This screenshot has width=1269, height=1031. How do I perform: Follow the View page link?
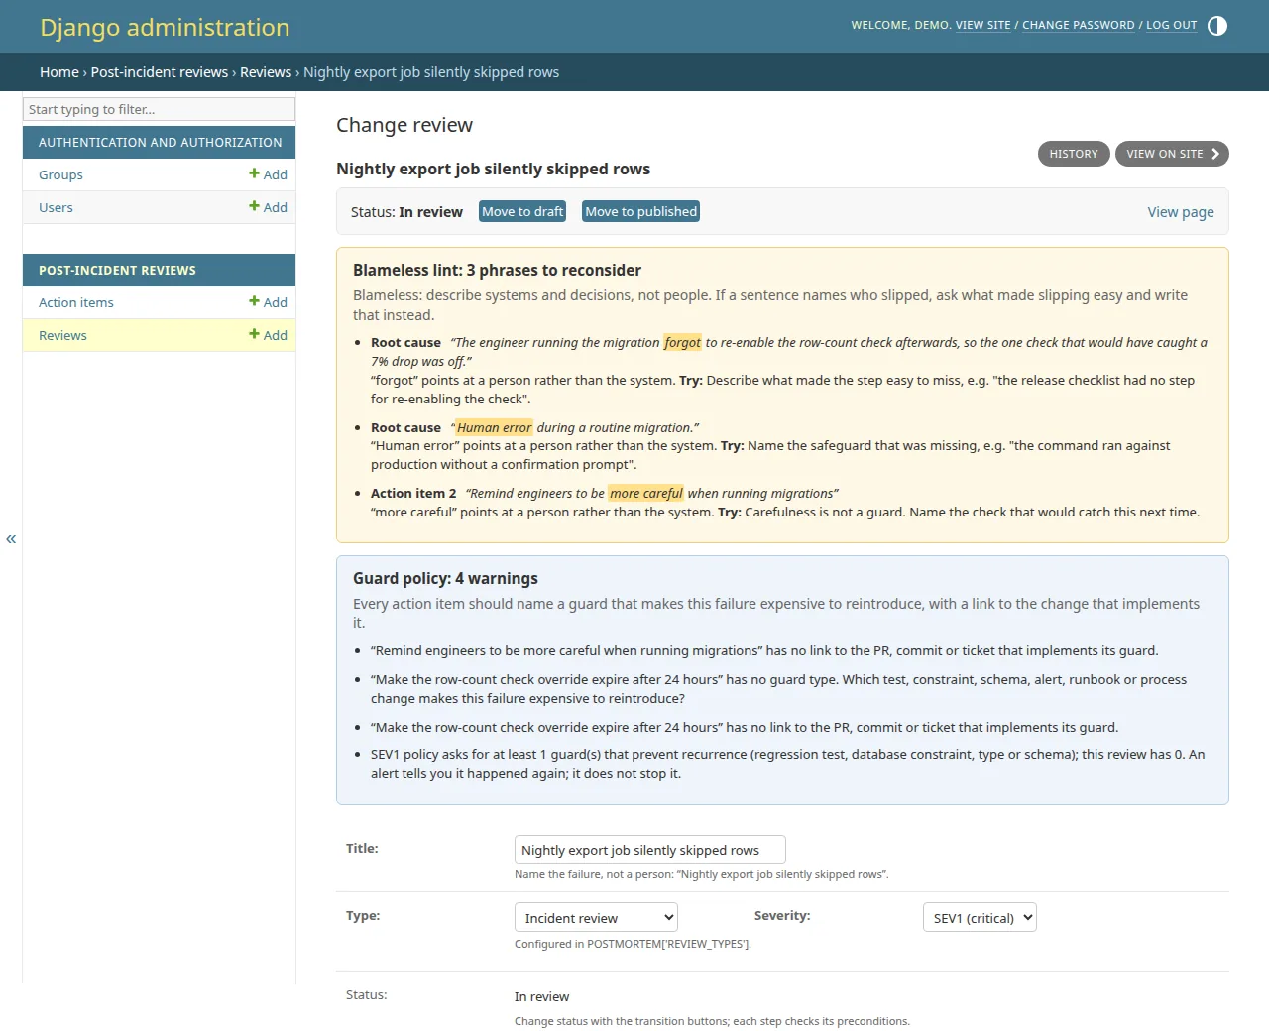[1181, 212]
